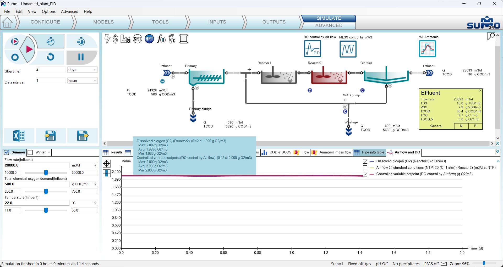Click the Excel export icon
Screen dimensions: 503x267
pos(19,136)
